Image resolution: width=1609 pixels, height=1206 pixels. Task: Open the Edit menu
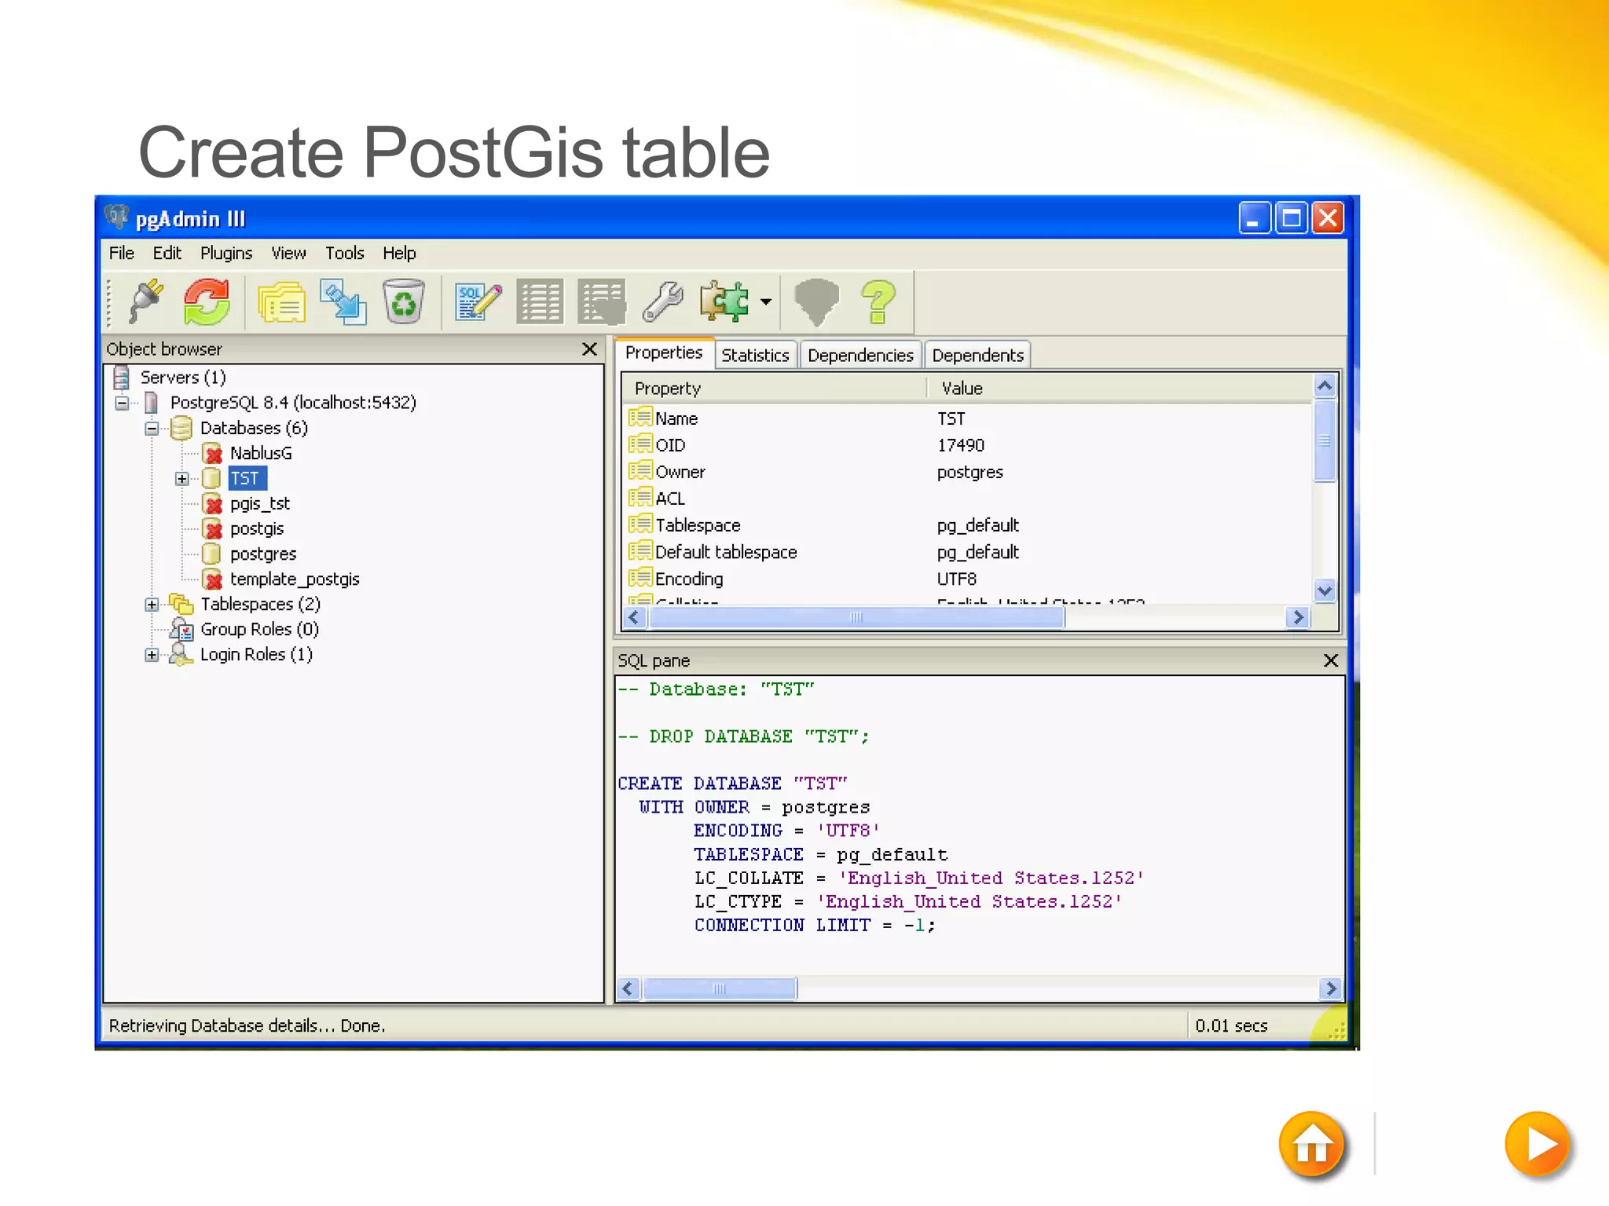[167, 254]
